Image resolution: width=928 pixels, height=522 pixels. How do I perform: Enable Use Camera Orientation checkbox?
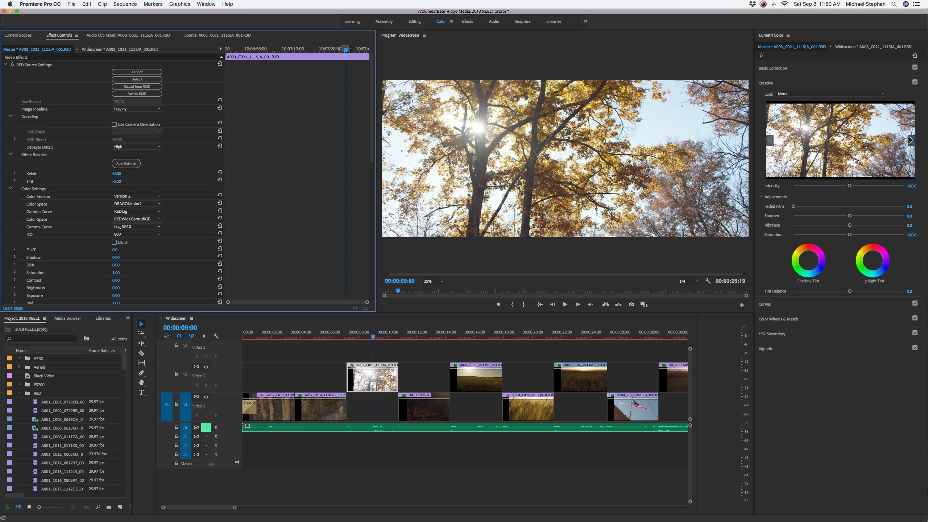114,124
